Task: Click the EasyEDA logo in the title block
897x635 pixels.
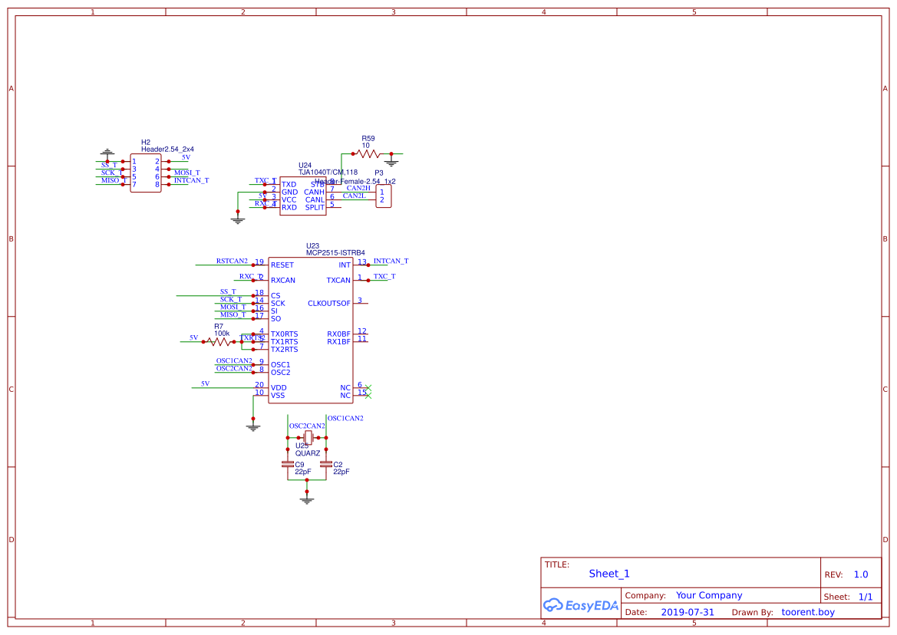Action: [580, 605]
